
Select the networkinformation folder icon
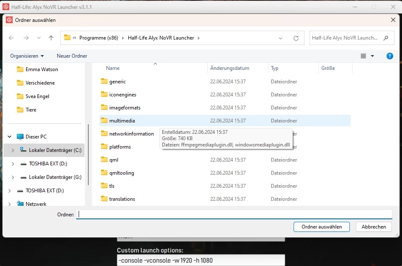tap(104, 134)
